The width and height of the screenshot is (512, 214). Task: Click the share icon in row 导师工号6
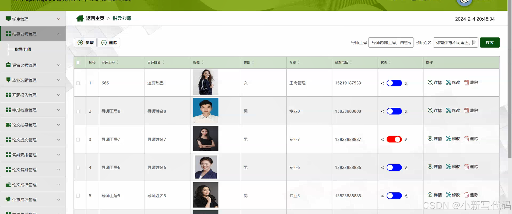[x=382, y=168]
